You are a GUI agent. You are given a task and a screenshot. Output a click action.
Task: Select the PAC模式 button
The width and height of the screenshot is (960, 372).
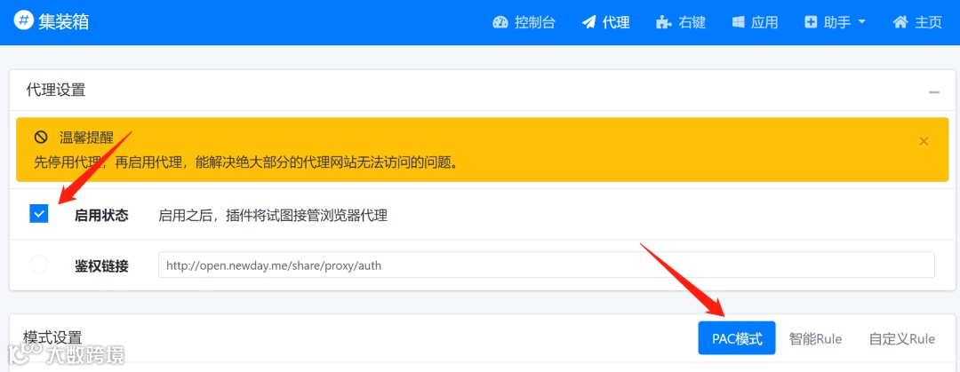pyautogui.click(x=737, y=337)
